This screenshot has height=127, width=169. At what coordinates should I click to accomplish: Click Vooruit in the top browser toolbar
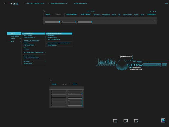coord(58,15)
